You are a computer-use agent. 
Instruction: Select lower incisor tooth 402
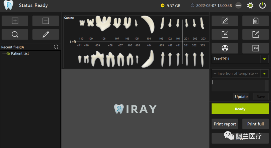(x=170, y=60)
